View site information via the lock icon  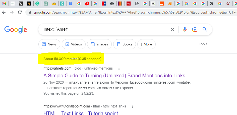30,12
